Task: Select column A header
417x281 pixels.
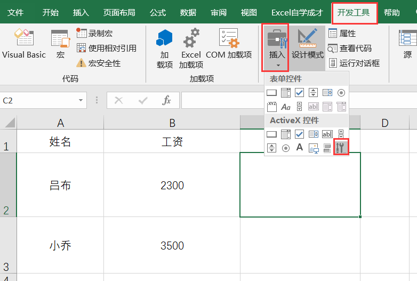Action: tap(60, 123)
